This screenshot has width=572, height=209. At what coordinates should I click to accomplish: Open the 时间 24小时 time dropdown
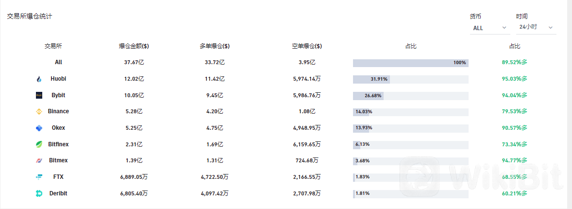(x=536, y=27)
